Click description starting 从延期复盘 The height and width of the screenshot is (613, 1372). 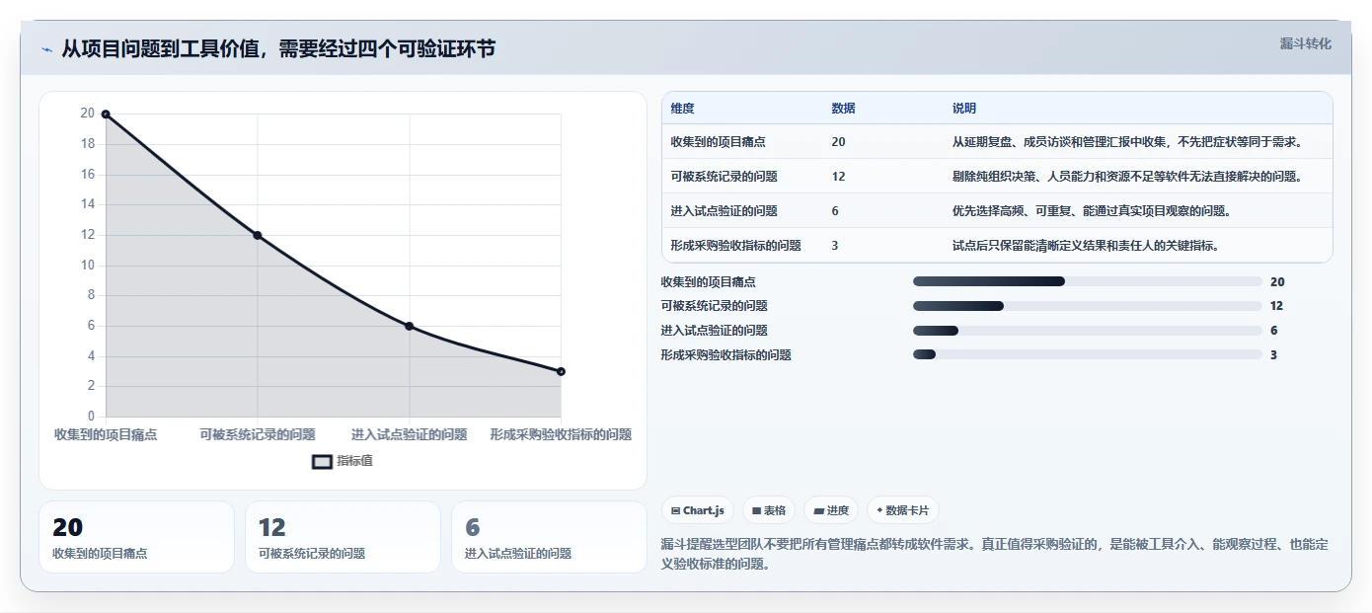(1128, 142)
